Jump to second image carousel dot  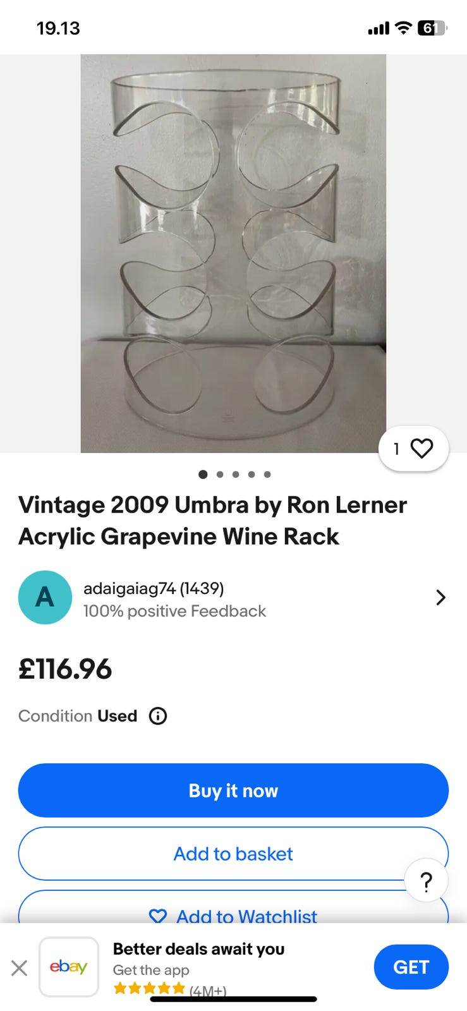click(x=220, y=475)
